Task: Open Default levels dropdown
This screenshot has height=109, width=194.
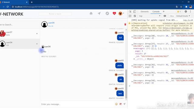Action: tap(183, 16)
